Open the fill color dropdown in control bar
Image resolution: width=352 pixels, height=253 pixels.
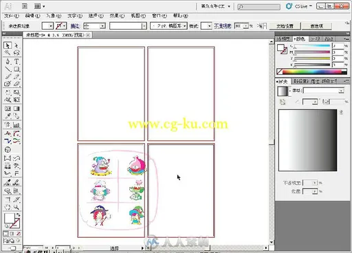click(51, 26)
